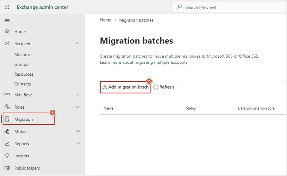Select Reports in the navigation pane
Screen dimensions: 287x176
(22, 144)
